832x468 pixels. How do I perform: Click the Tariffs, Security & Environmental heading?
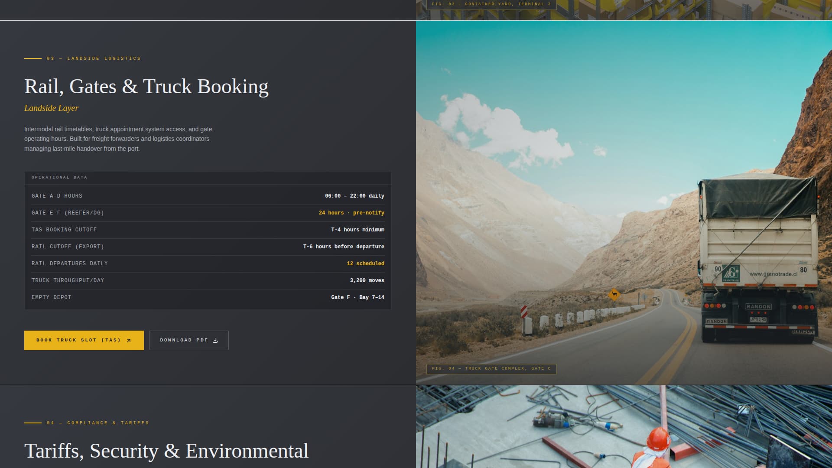tap(166, 451)
